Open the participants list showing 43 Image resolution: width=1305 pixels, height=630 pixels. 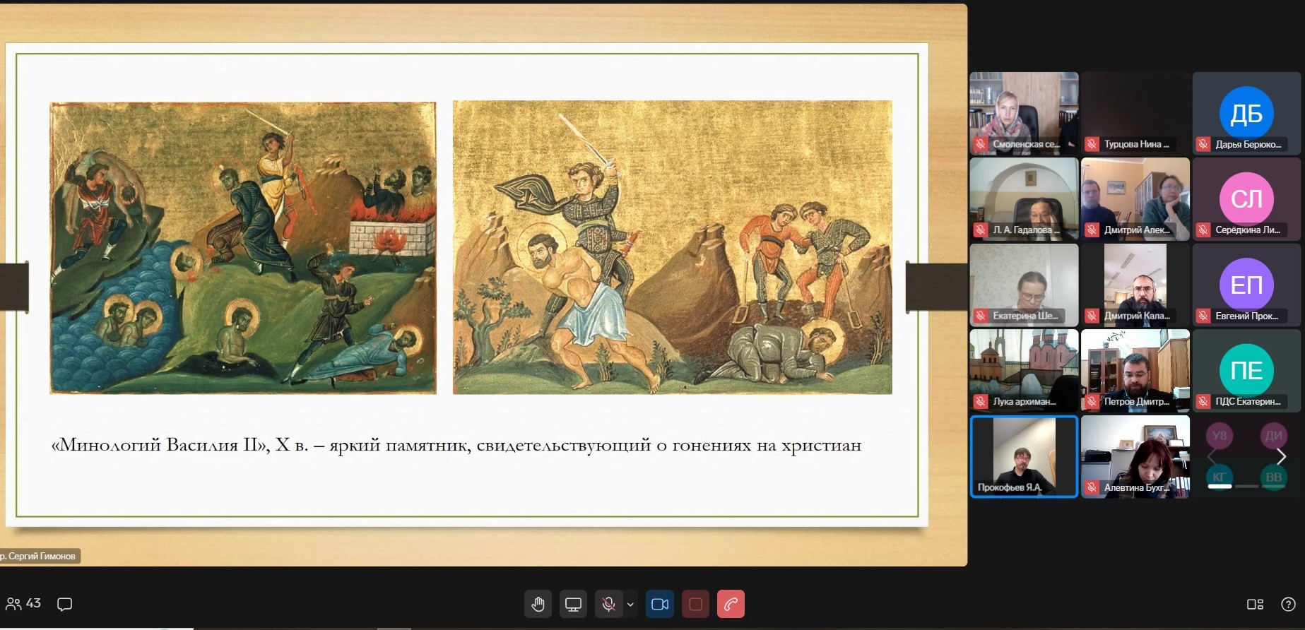pyautogui.click(x=23, y=604)
